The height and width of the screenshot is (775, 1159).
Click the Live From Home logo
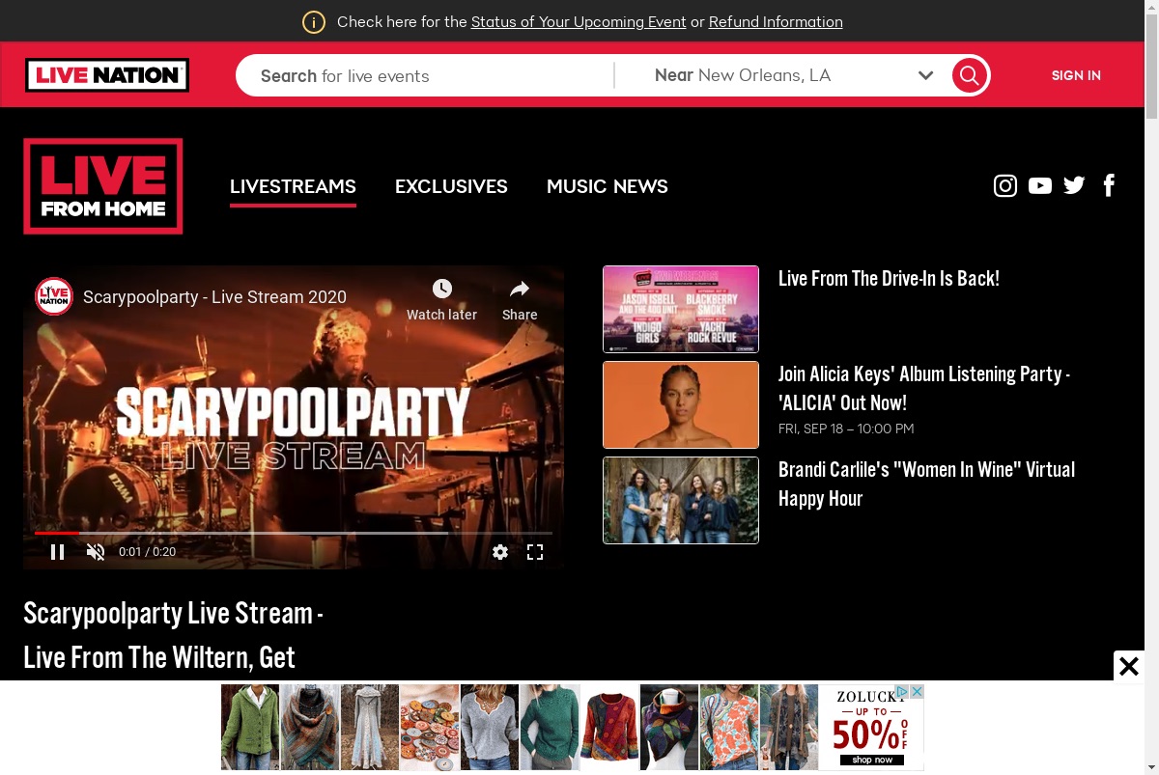103,186
